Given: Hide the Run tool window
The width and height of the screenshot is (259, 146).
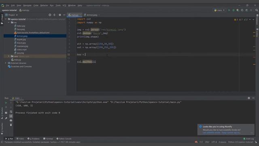Looking at the screenshot, I should [x=253, y=98].
